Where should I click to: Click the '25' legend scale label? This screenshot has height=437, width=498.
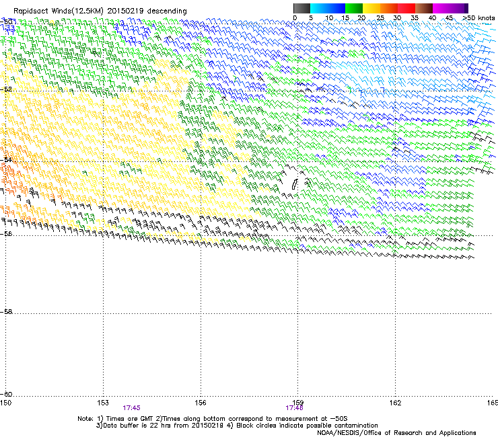[x=380, y=18]
